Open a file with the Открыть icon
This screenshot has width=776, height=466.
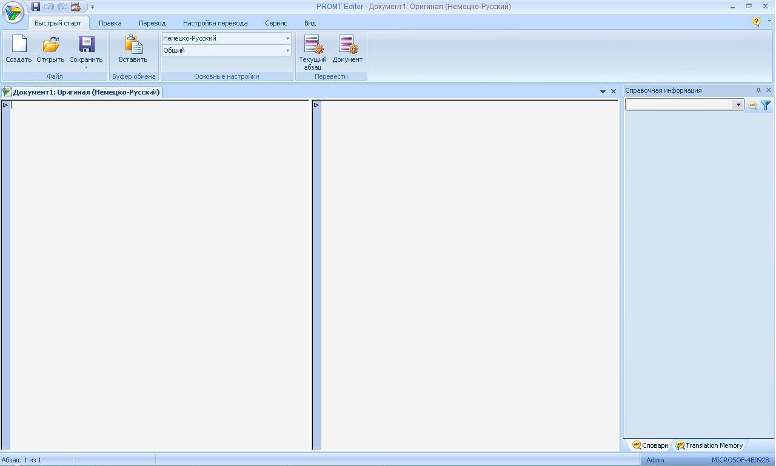click(50, 45)
